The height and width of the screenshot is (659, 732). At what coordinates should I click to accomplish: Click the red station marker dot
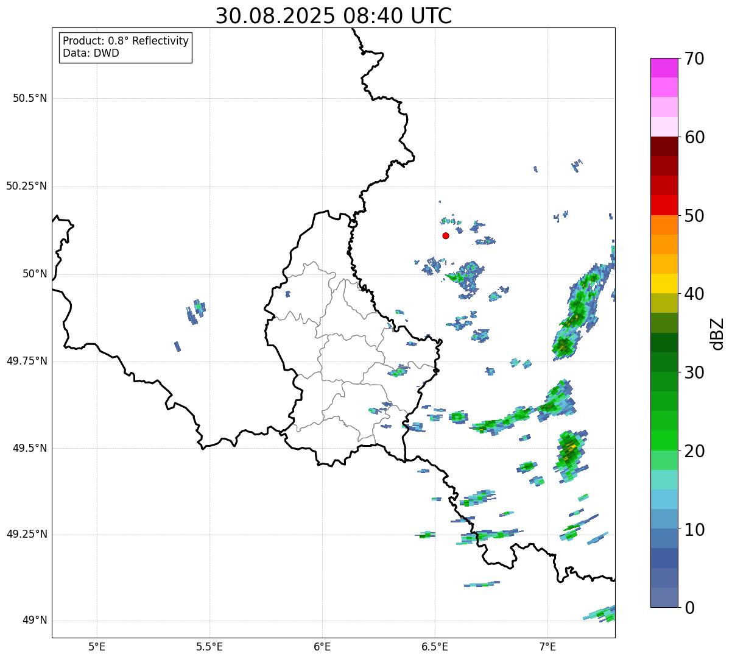pos(446,235)
